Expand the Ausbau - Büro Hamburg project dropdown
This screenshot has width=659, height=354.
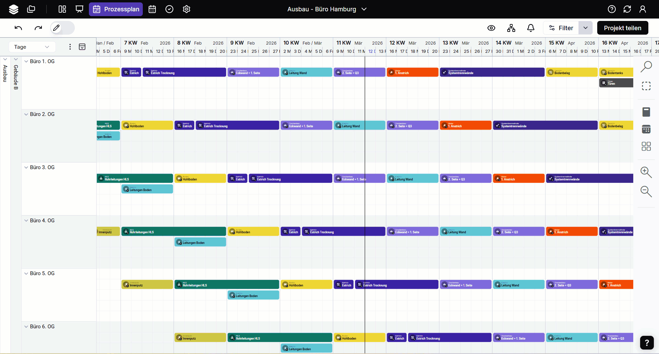click(x=364, y=9)
